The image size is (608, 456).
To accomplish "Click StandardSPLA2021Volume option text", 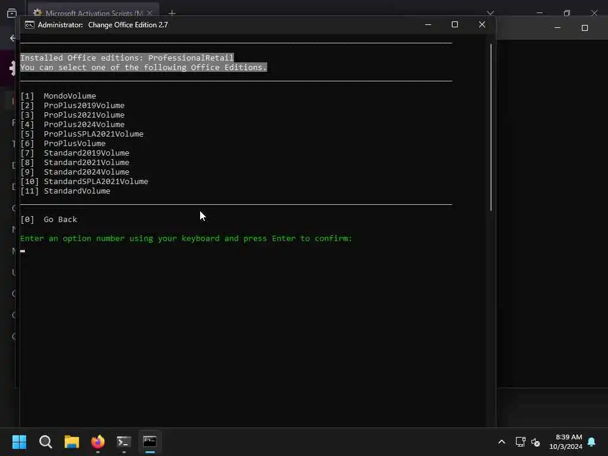I will click(96, 182).
